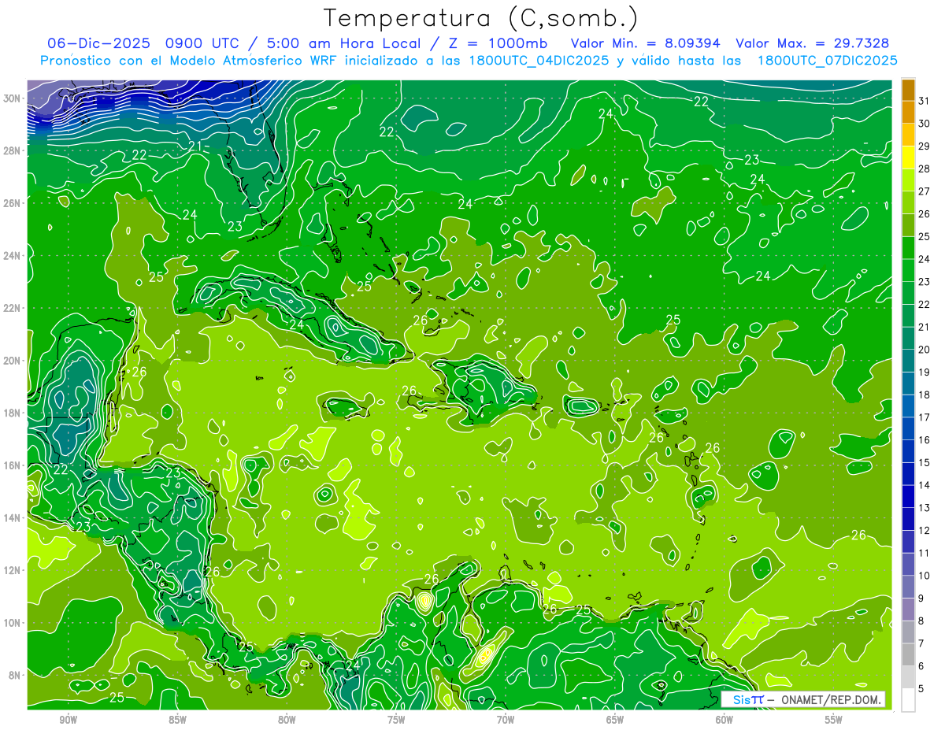Viewport: 945px width, 730px height.
Task: Click color scale value label '10'
Action: [x=925, y=576]
